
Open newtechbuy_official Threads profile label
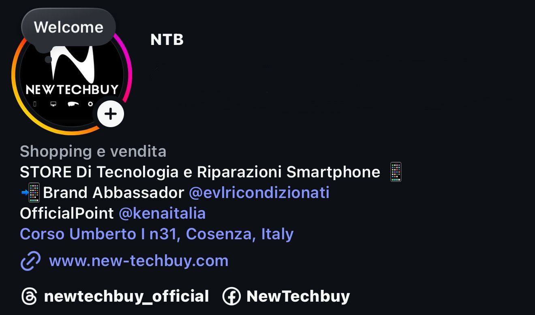click(x=126, y=296)
